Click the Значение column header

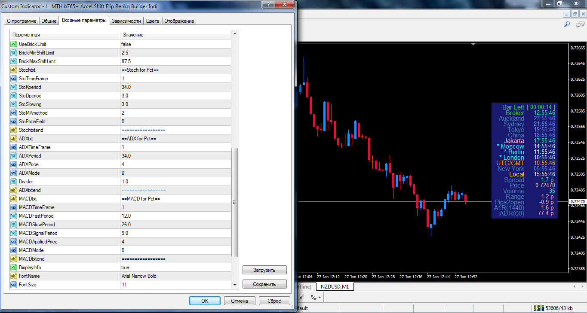(175, 35)
